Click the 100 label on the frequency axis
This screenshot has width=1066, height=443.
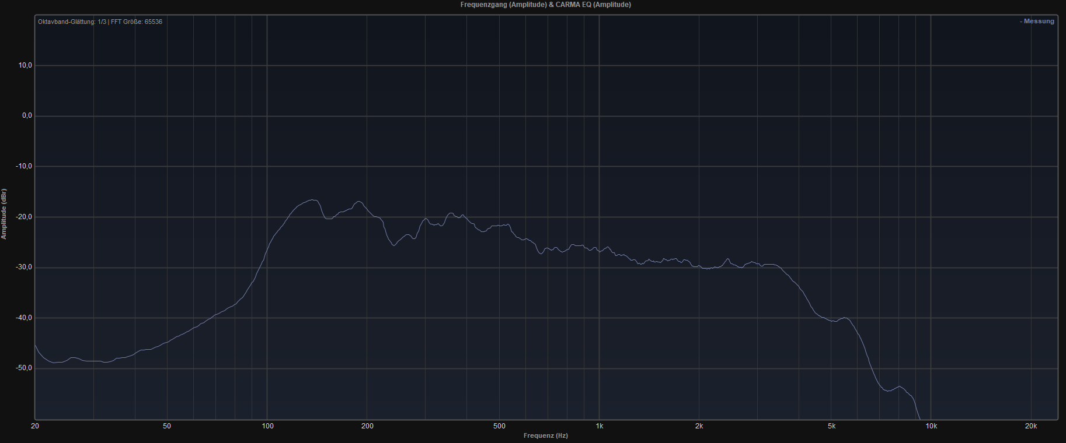tap(267, 426)
